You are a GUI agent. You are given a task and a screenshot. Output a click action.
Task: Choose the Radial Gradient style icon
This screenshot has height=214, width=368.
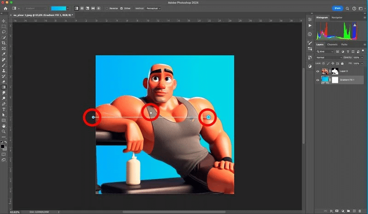tap(82, 8)
